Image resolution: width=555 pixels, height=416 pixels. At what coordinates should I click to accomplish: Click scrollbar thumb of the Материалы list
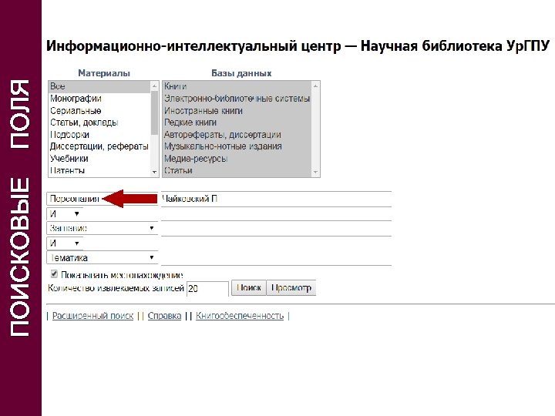154,112
